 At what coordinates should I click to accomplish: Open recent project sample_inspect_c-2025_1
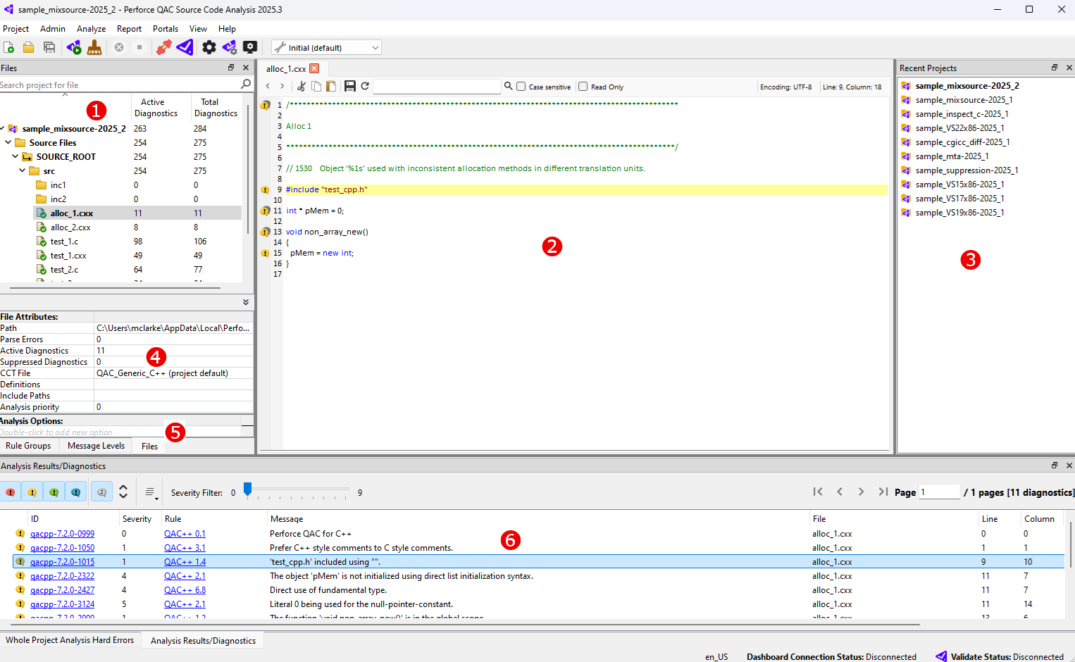pos(962,114)
